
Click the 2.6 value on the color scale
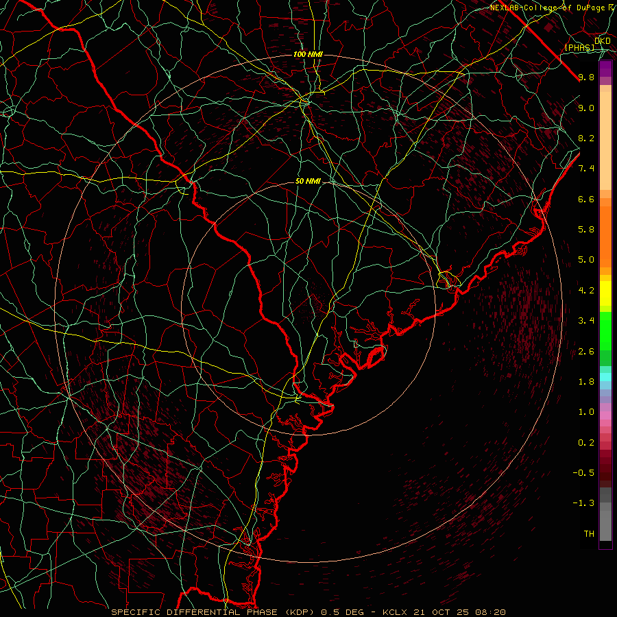[586, 352]
